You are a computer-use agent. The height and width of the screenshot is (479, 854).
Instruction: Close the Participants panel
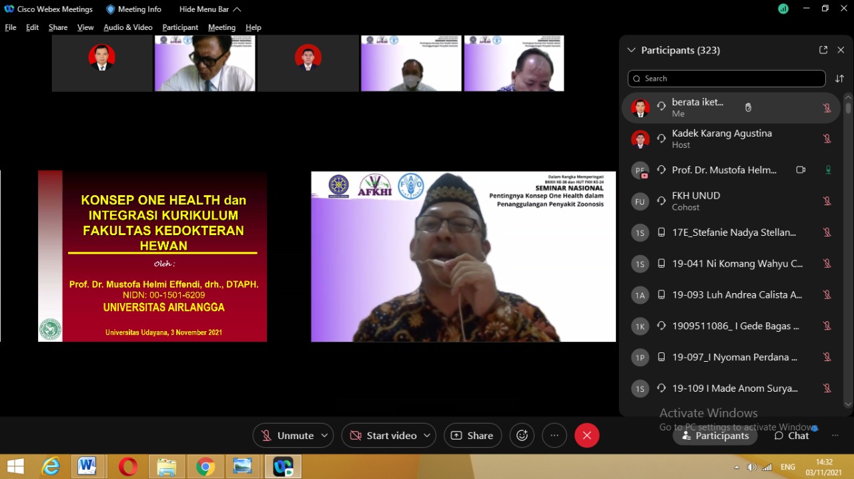[841, 50]
